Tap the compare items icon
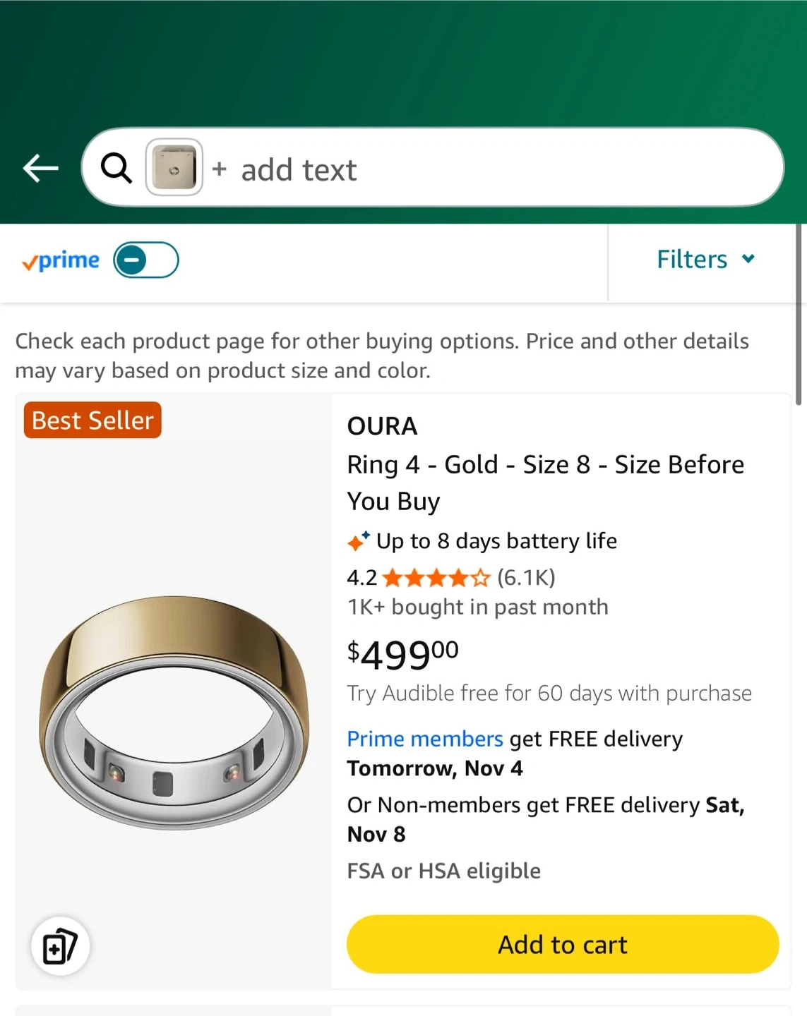The image size is (807, 1016). (x=60, y=946)
